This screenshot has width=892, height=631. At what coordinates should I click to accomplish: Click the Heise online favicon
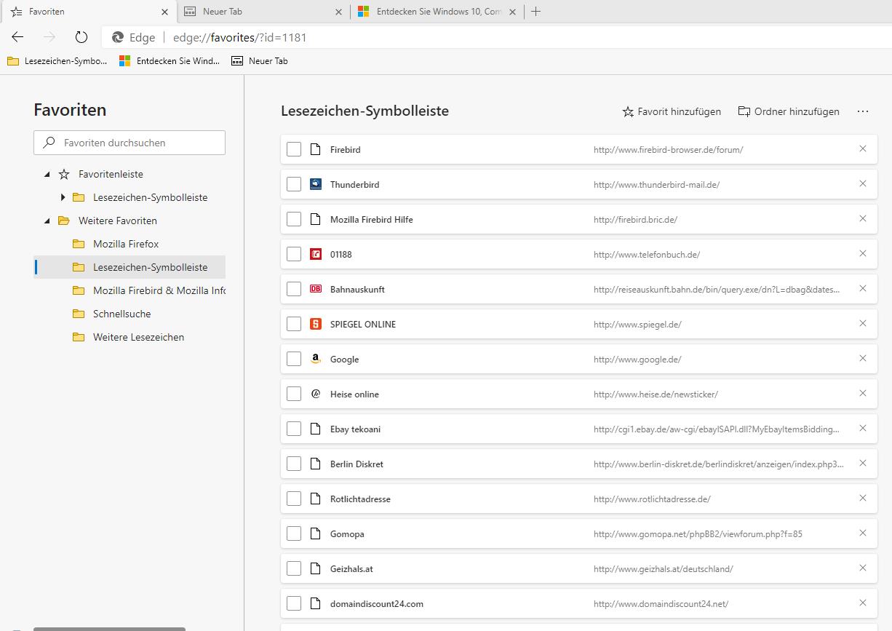click(x=315, y=394)
